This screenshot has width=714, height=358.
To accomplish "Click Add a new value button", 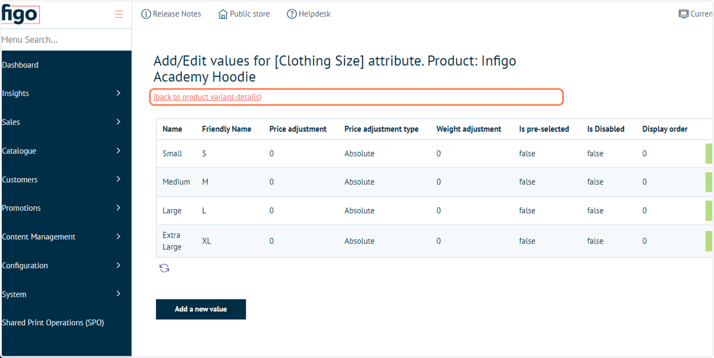I will pyautogui.click(x=201, y=309).
